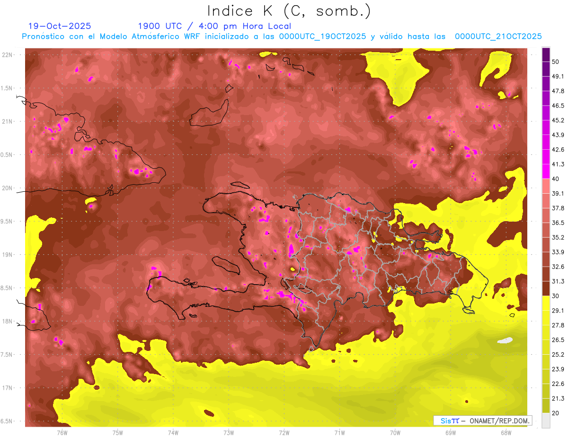The image size is (568, 439).
Task: Click the valid-until time '0000UTC_21OCT2025'
Action: click(498, 36)
